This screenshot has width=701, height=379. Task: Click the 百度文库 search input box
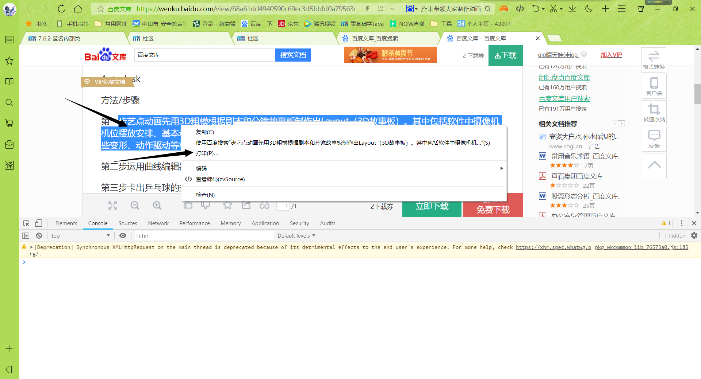click(204, 55)
